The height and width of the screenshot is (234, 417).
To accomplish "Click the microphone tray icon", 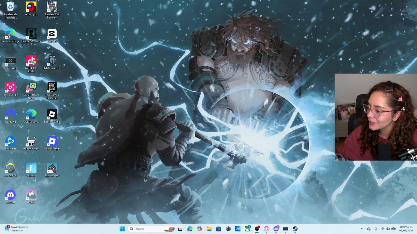I will tap(376, 229).
